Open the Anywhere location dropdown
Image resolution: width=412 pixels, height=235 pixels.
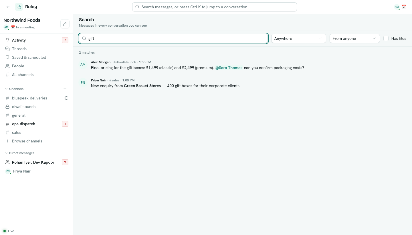[298, 38]
